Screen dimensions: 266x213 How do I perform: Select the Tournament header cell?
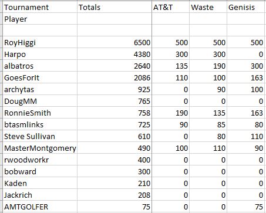(x=40, y=7)
